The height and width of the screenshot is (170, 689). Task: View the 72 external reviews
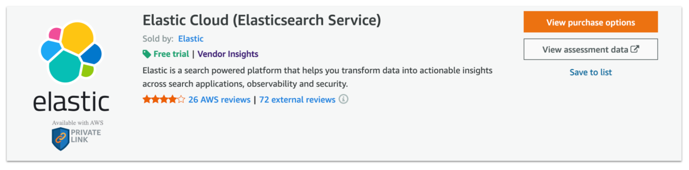point(297,99)
